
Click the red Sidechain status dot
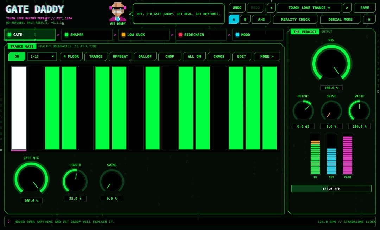(x=180, y=35)
